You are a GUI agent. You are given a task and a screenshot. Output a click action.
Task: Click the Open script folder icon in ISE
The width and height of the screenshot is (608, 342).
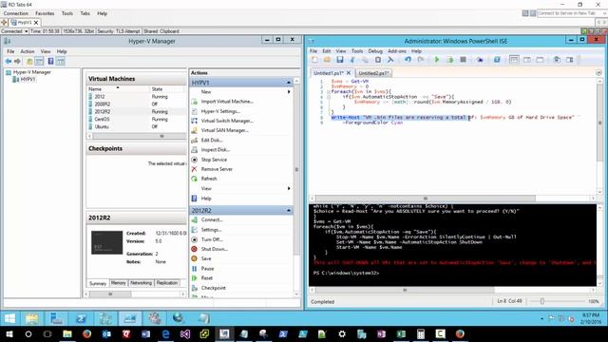point(327,60)
